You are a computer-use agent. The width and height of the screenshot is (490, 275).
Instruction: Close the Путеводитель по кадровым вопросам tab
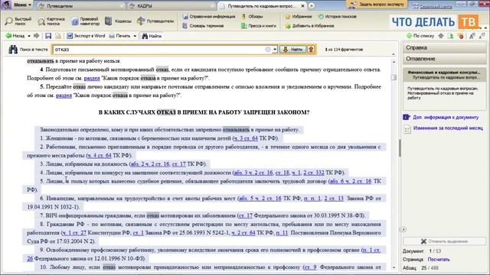(302, 5)
